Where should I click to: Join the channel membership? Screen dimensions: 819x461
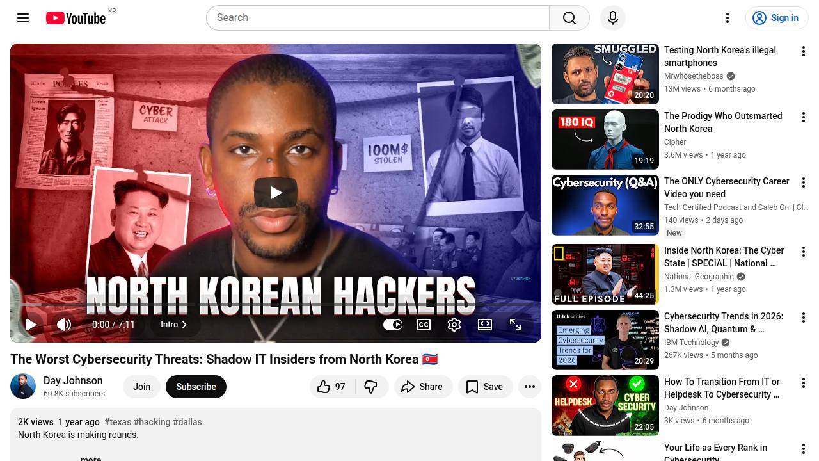tap(142, 387)
